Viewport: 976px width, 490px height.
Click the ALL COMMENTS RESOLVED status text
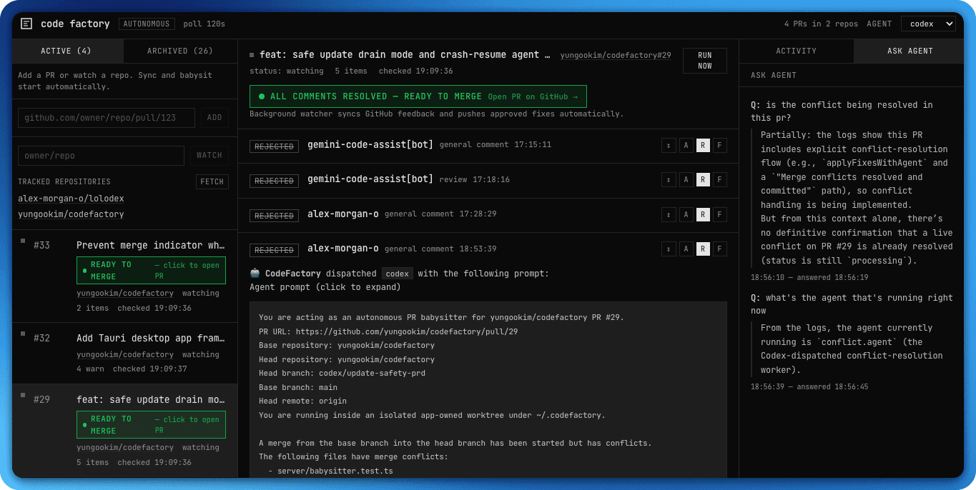[x=376, y=96]
